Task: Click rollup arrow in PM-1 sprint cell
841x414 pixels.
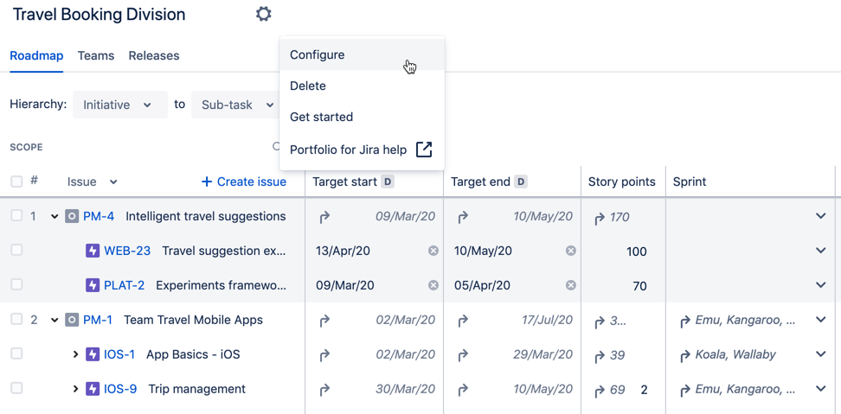Action: point(685,321)
